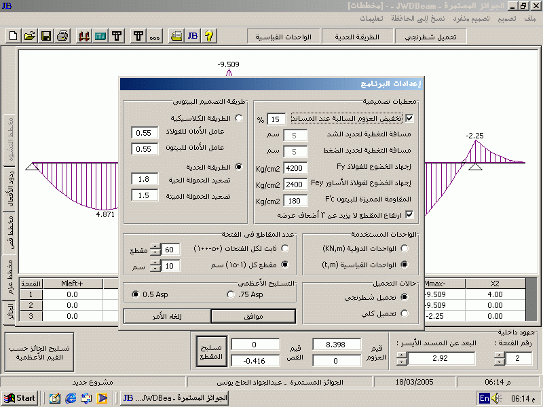Click the red beam supports toolbar icon

tap(84, 36)
